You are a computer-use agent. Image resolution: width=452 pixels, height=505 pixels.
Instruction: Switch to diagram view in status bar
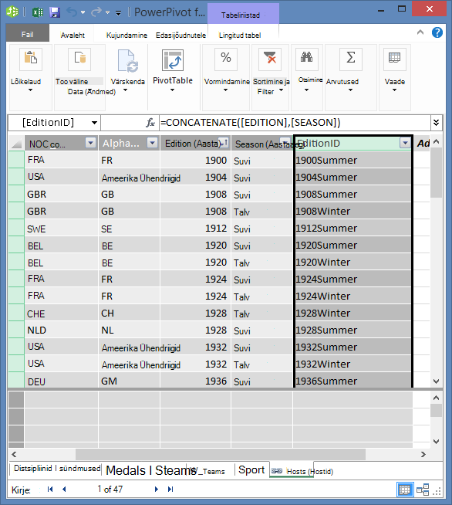[x=423, y=490]
